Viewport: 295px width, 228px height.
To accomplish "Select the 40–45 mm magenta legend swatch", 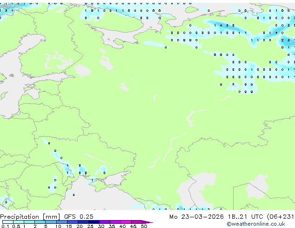I will [x=126, y=222].
